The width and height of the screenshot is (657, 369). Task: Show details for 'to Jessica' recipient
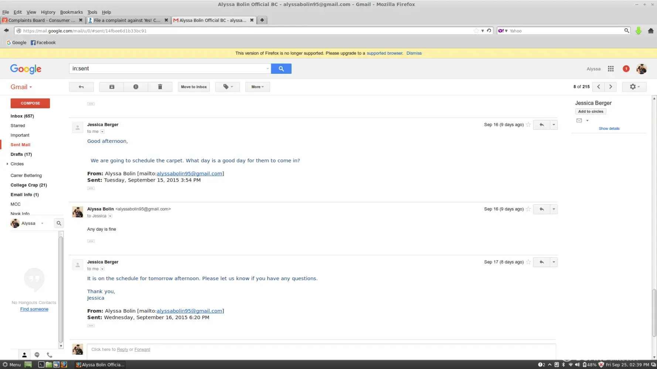[110, 216]
